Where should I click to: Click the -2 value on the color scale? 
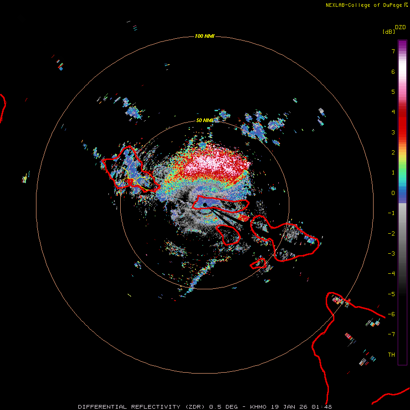tap(391, 234)
